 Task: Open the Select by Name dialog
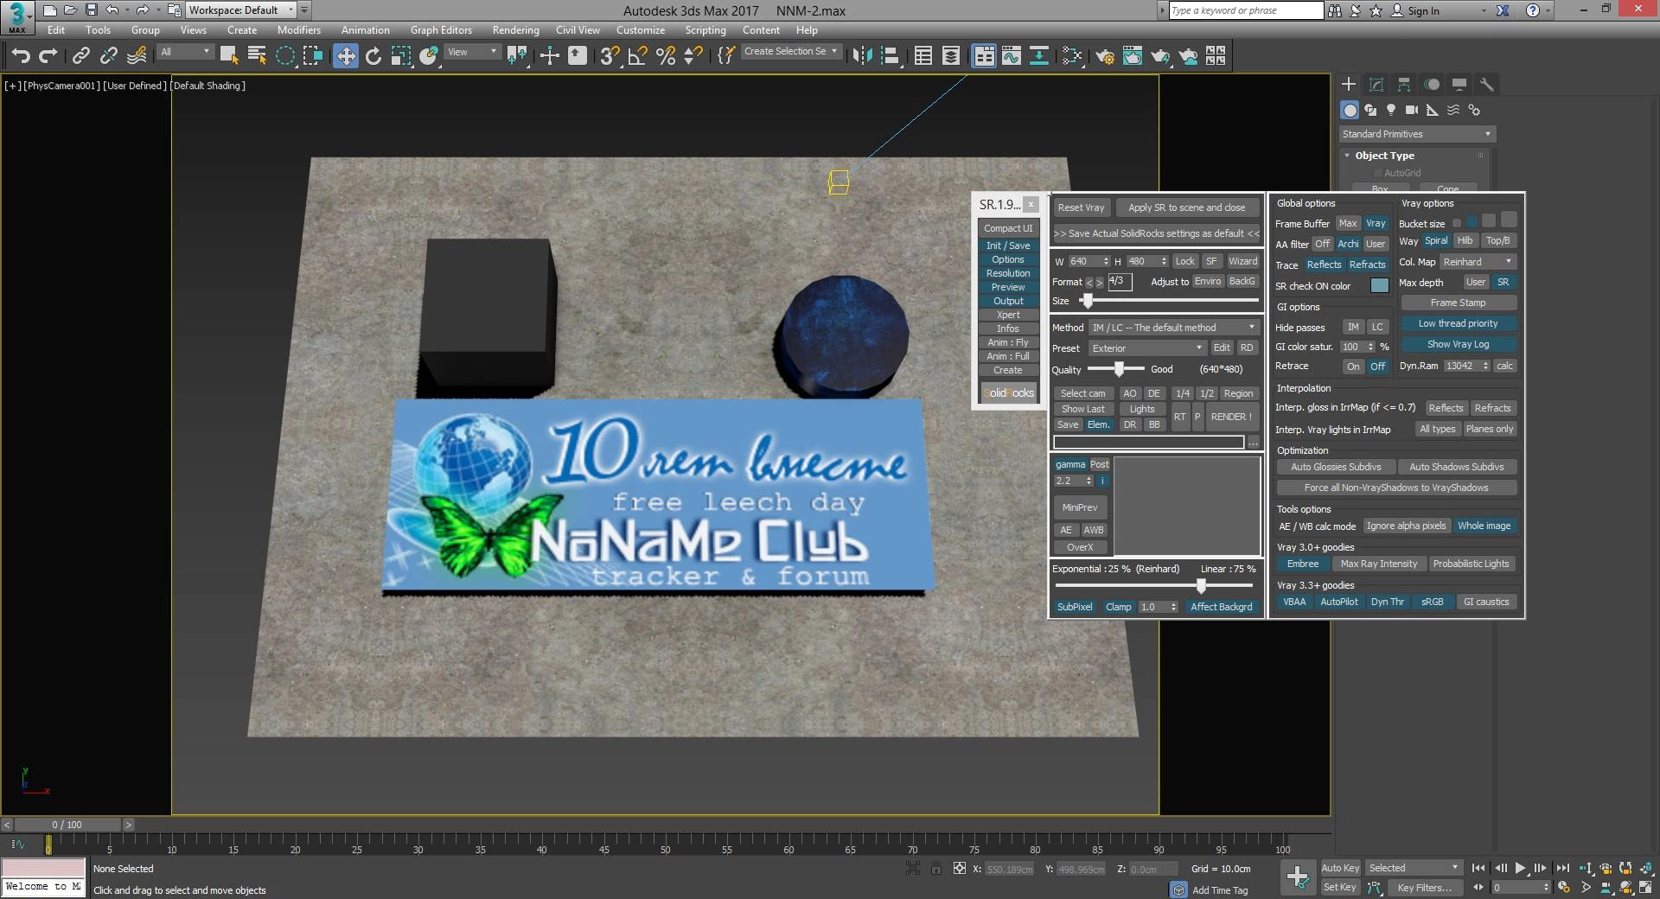(x=257, y=56)
